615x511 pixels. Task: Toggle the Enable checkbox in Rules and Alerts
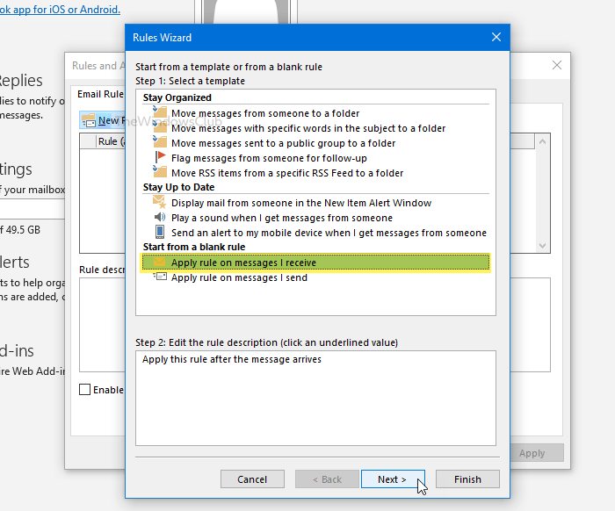(x=84, y=389)
